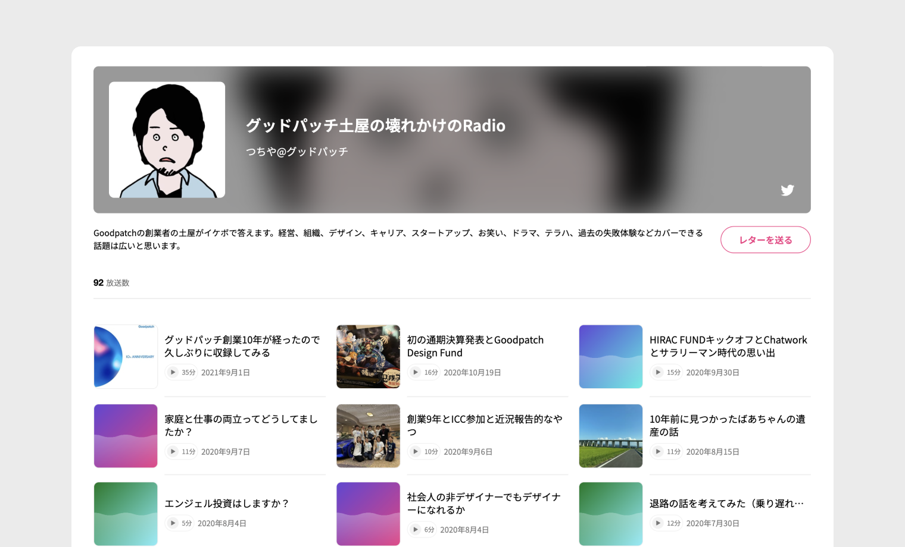
Task: Click the date 2020年8月15日
Action: 713,452
